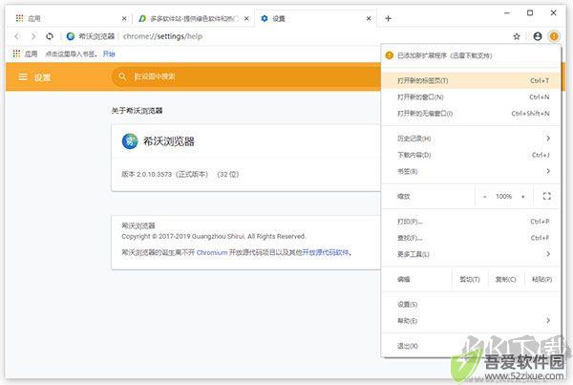Increase zoom with the plus button
573x385 pixels.
523,197
